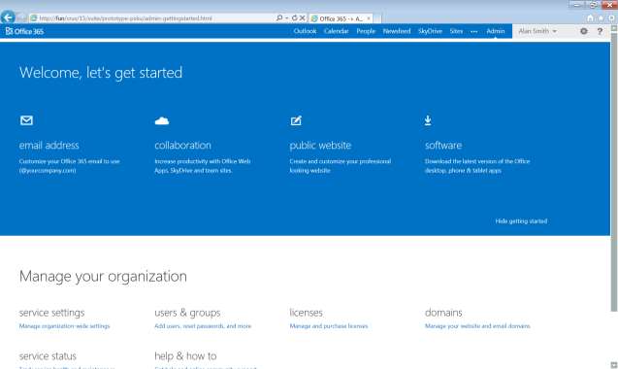Viewport: 618px width, 369px height.
Task: Open the SkyDrive navigation item
Action: click(x=430, y=31)
